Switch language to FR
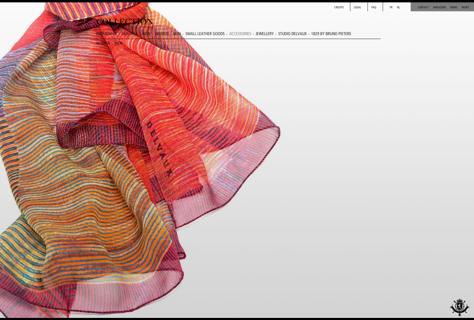 click(391, 7)
